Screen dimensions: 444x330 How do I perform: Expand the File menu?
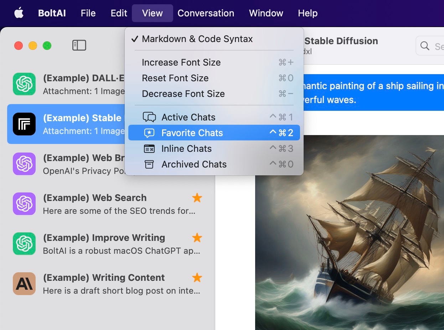point(88,13)
